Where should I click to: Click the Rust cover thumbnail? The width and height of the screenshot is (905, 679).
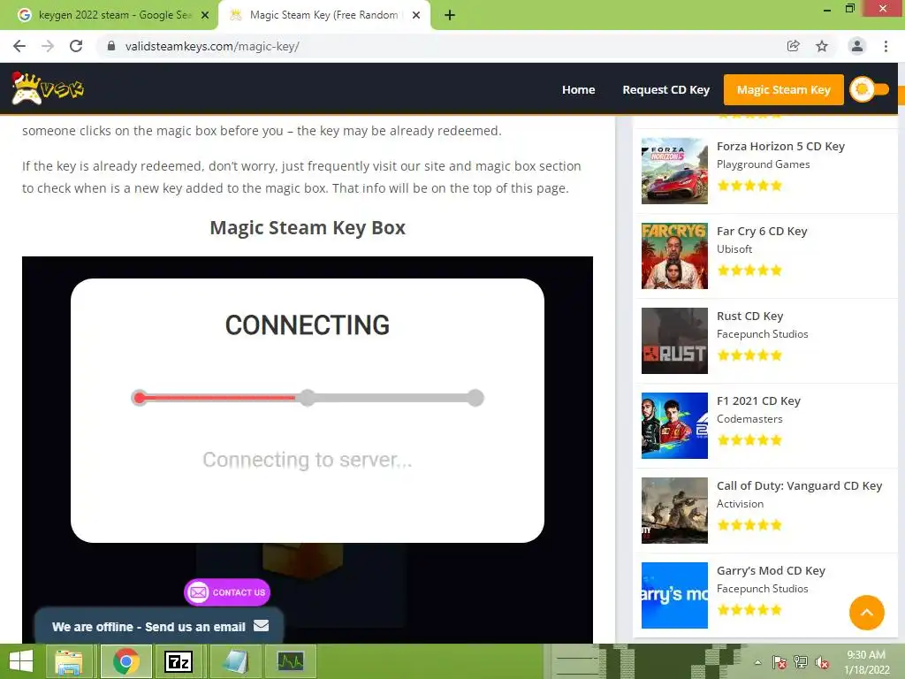(674, 340)
